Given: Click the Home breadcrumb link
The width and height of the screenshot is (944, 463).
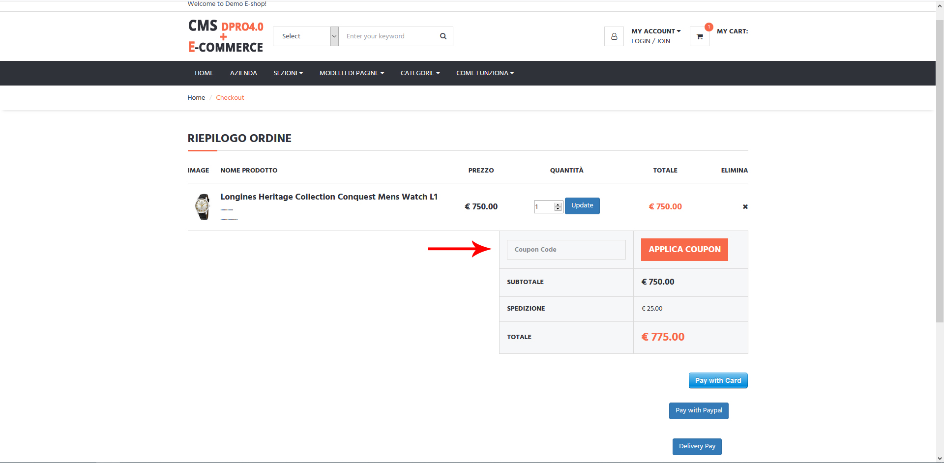Looking at the screenshot, I should [x=196, y=98].
